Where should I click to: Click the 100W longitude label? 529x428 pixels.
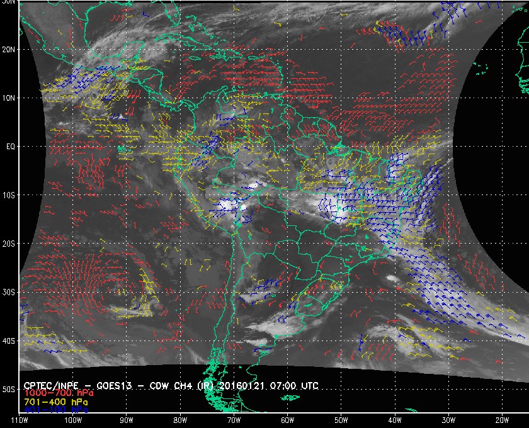click(x=73, y=420)
